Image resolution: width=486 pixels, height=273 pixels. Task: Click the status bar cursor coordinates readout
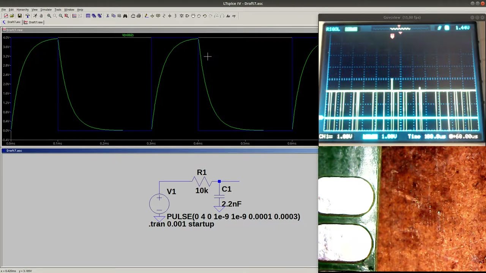tap(17, 271)
